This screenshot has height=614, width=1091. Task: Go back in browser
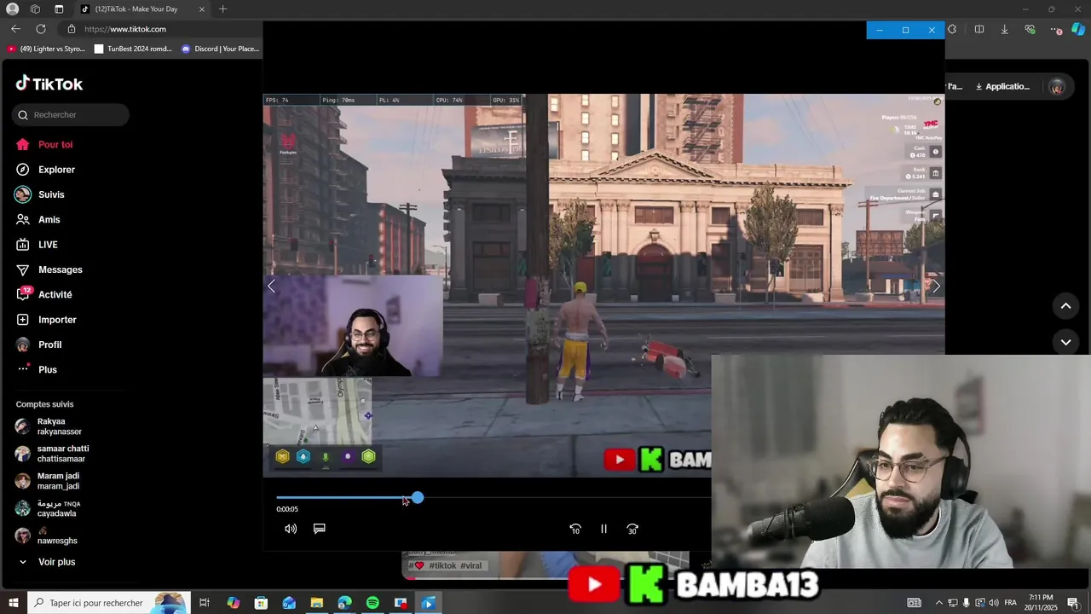pos(15,29)
